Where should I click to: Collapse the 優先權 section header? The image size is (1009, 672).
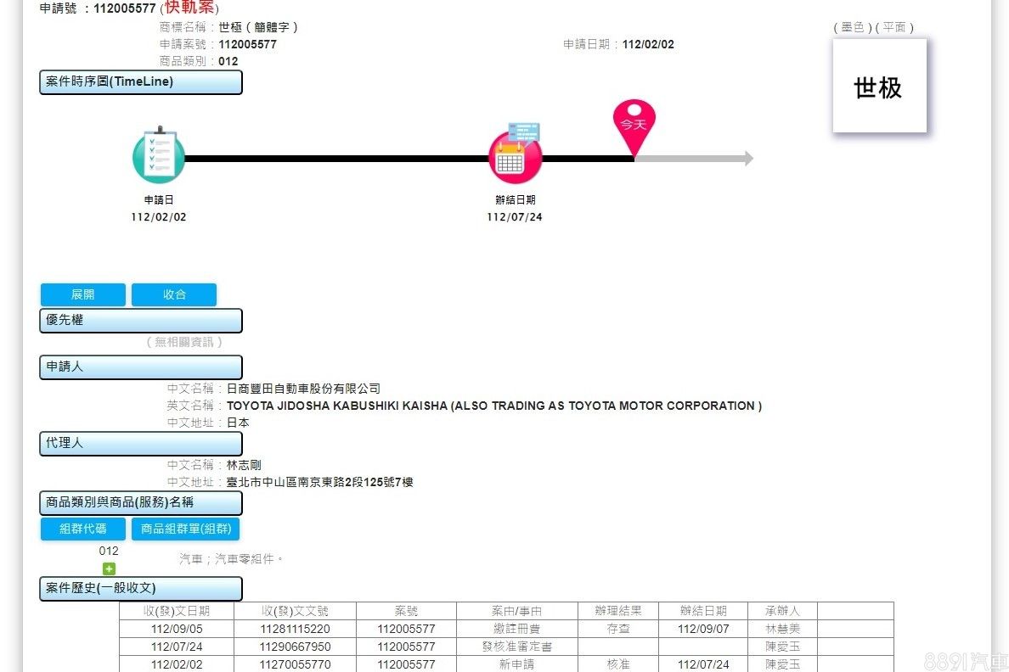click(141, 321)
